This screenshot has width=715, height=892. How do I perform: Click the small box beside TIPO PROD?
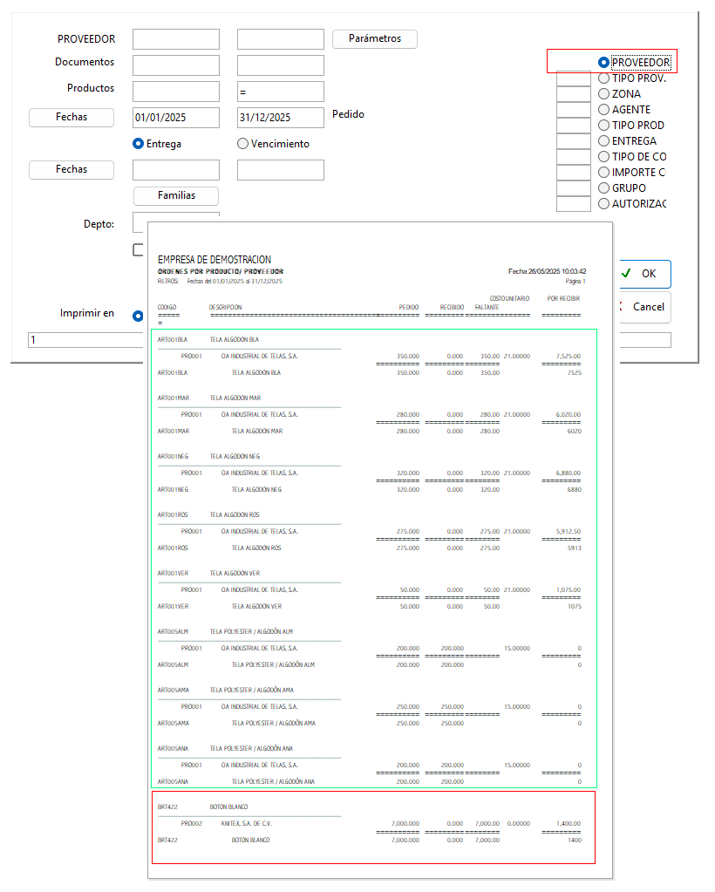coord(574,126)
